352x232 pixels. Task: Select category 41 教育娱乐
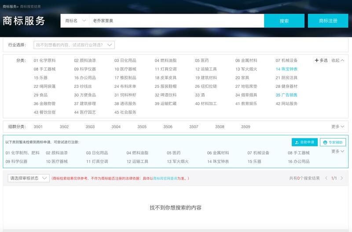[246, 104]
